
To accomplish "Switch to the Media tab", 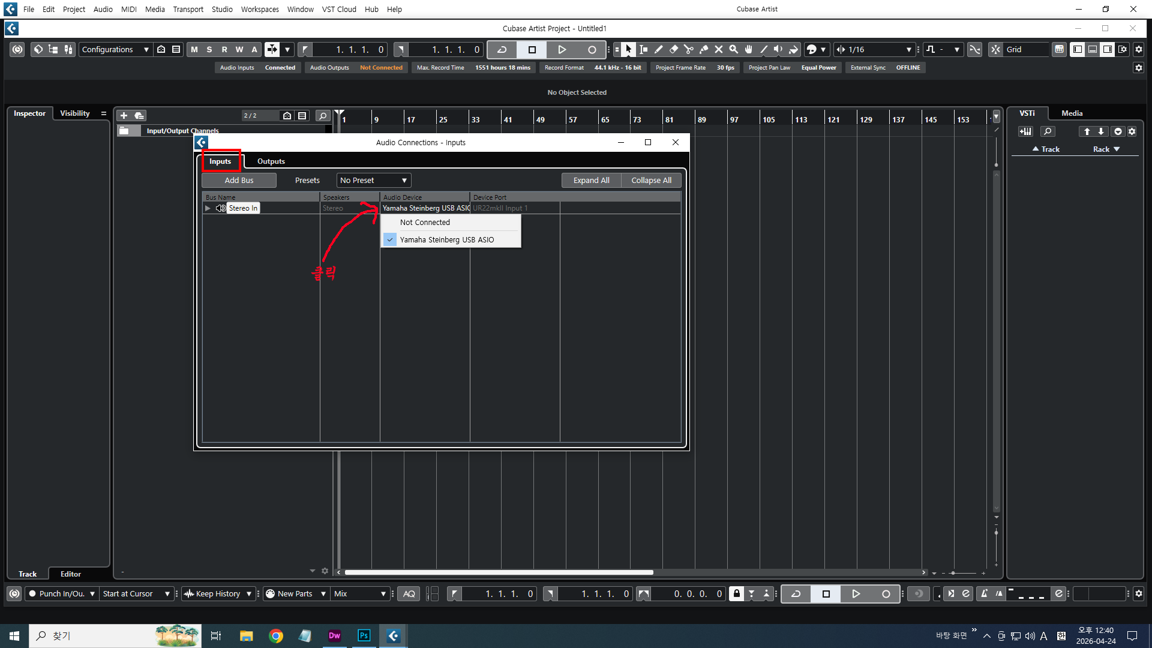I will 1072,113.
